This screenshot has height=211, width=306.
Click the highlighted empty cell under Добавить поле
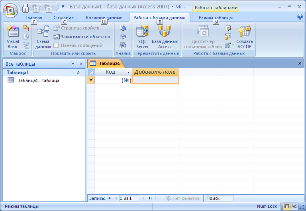(155, 80)
